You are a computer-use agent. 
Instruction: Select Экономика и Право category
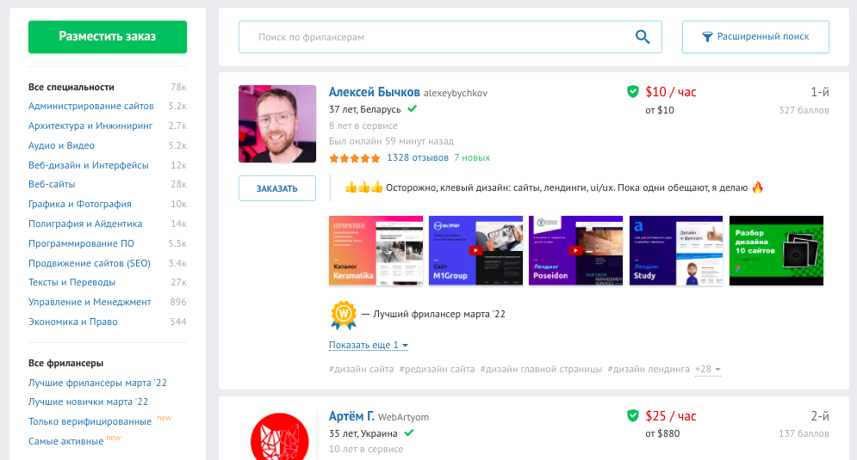click(73, 322)
